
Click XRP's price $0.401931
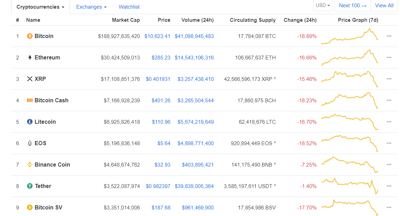pyautogui.click(x=158, y=79)
